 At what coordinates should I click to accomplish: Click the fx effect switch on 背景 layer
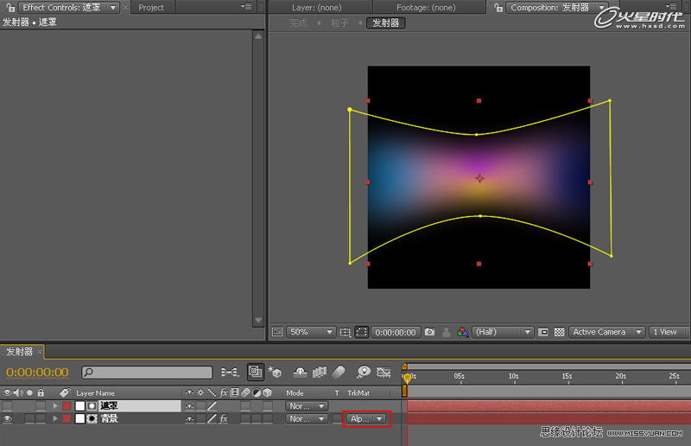[x=224, y=418]
